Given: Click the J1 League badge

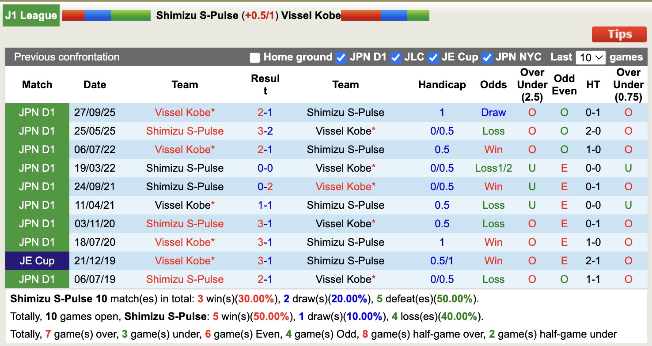Looking at the screenshot, I should pyautogui.click(x=30, y=15).
